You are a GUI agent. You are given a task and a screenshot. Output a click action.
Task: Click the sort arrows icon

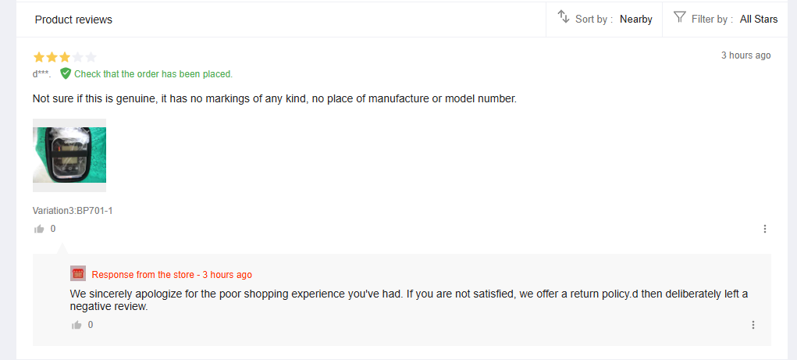tap(563, 16)
